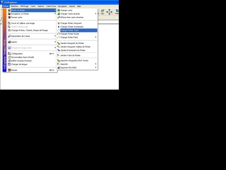Expand the Charger fichier Point submenu arrow
This screenshot has height=170, width=226.
click(x=96, y=37)
